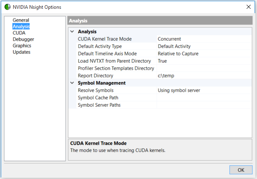Click the gray Analysis page title bar

pyautogui.click(x=160, y=21)
